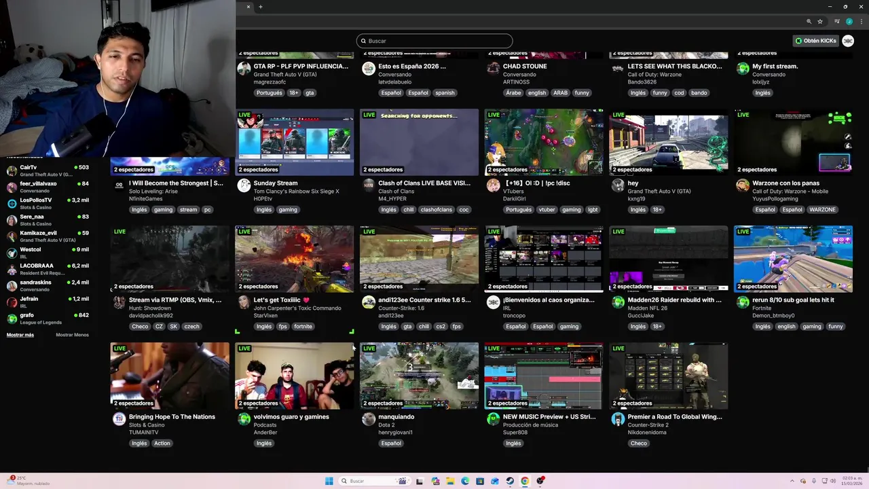Click grafo avatar in sidebar

pos(12,319)
